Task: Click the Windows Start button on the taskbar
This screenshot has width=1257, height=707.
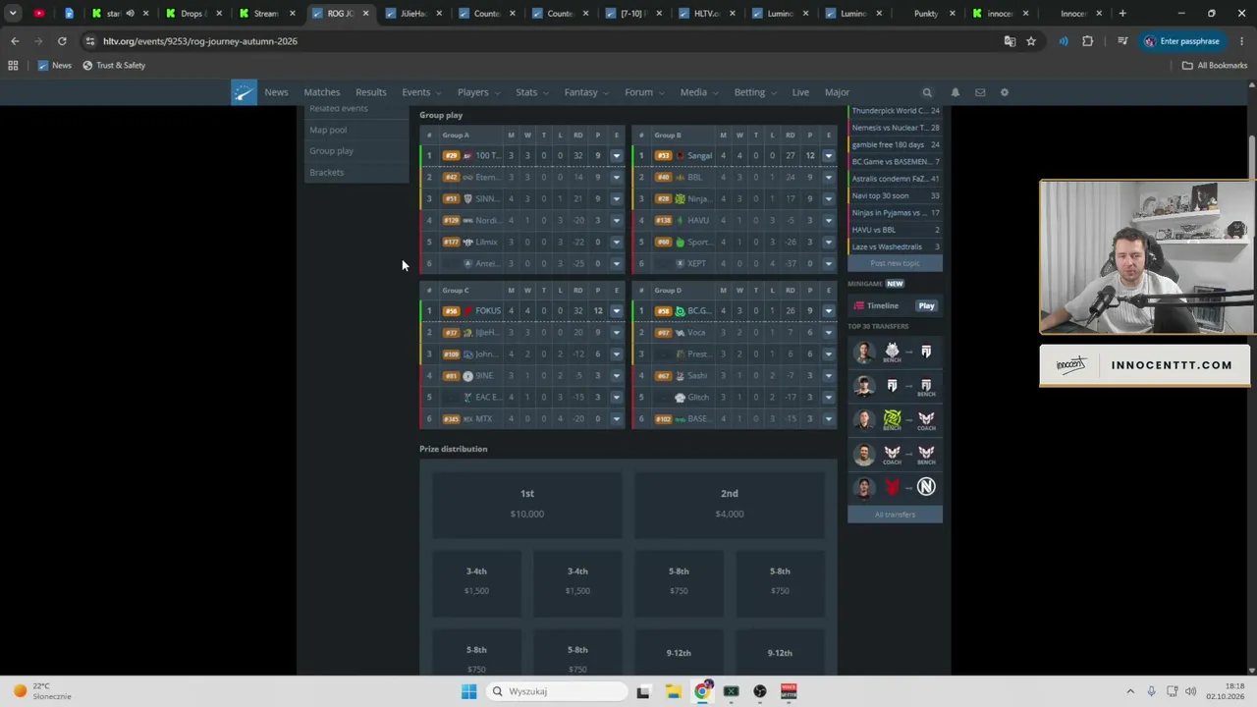Action: pos(468,691)
